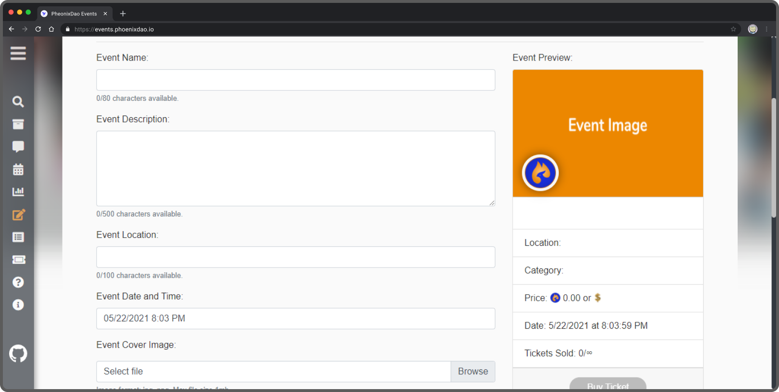Click the 'Event Location:' label
This screenshot has height=392, width=779.
click(x=127, y=235)
